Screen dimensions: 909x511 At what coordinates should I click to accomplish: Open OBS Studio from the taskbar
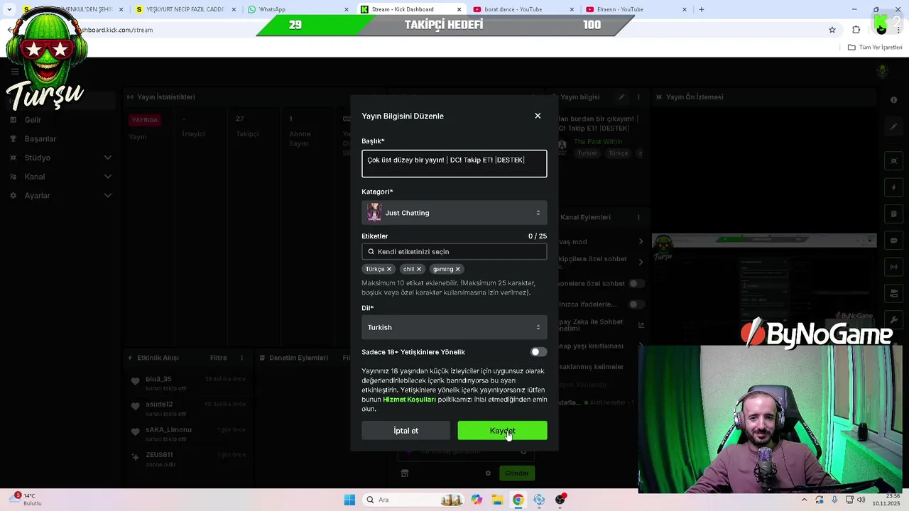click(560, 500)
